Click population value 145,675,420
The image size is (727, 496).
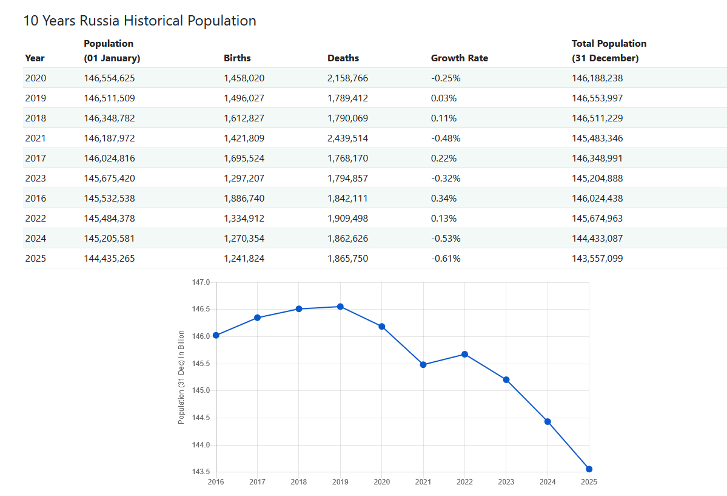[x=109, y=178]
